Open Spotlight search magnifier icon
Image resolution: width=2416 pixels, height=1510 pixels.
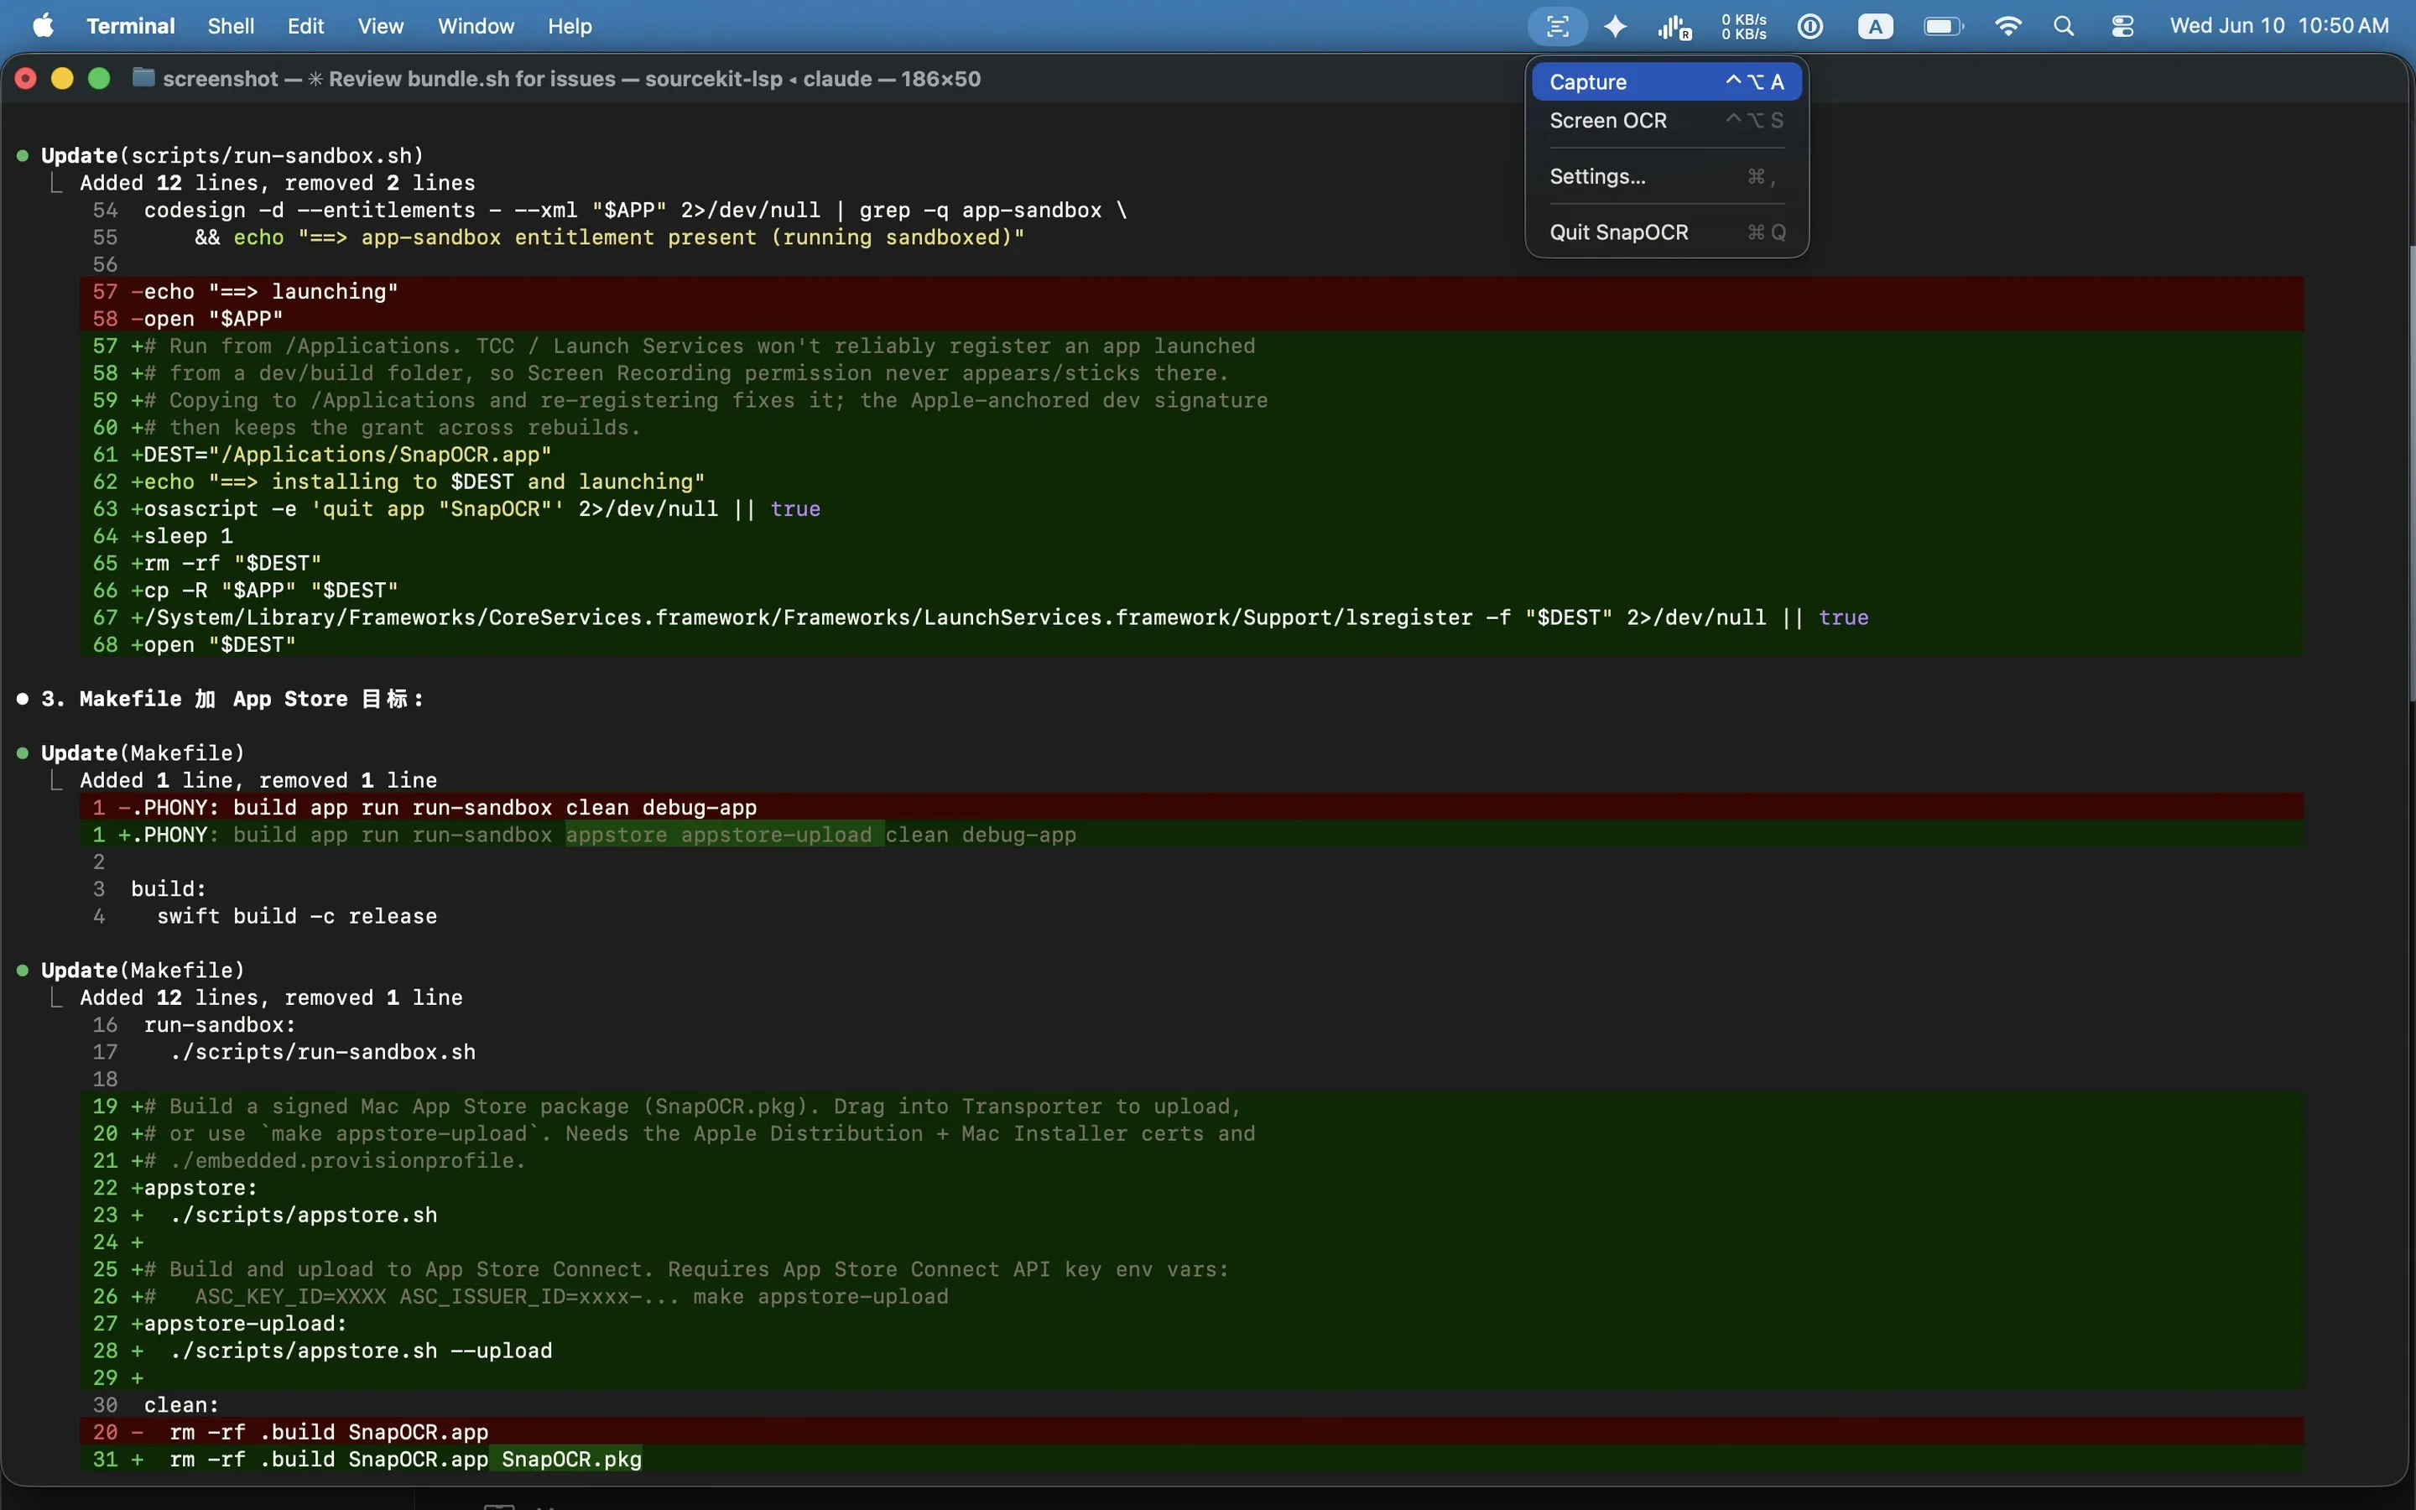(x=2064, y=26)
